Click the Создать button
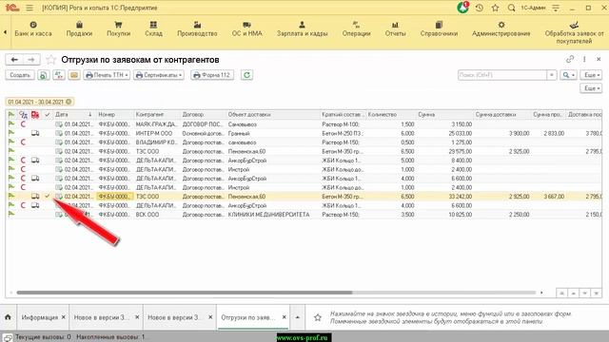609x342 pixels. point(20,75)
